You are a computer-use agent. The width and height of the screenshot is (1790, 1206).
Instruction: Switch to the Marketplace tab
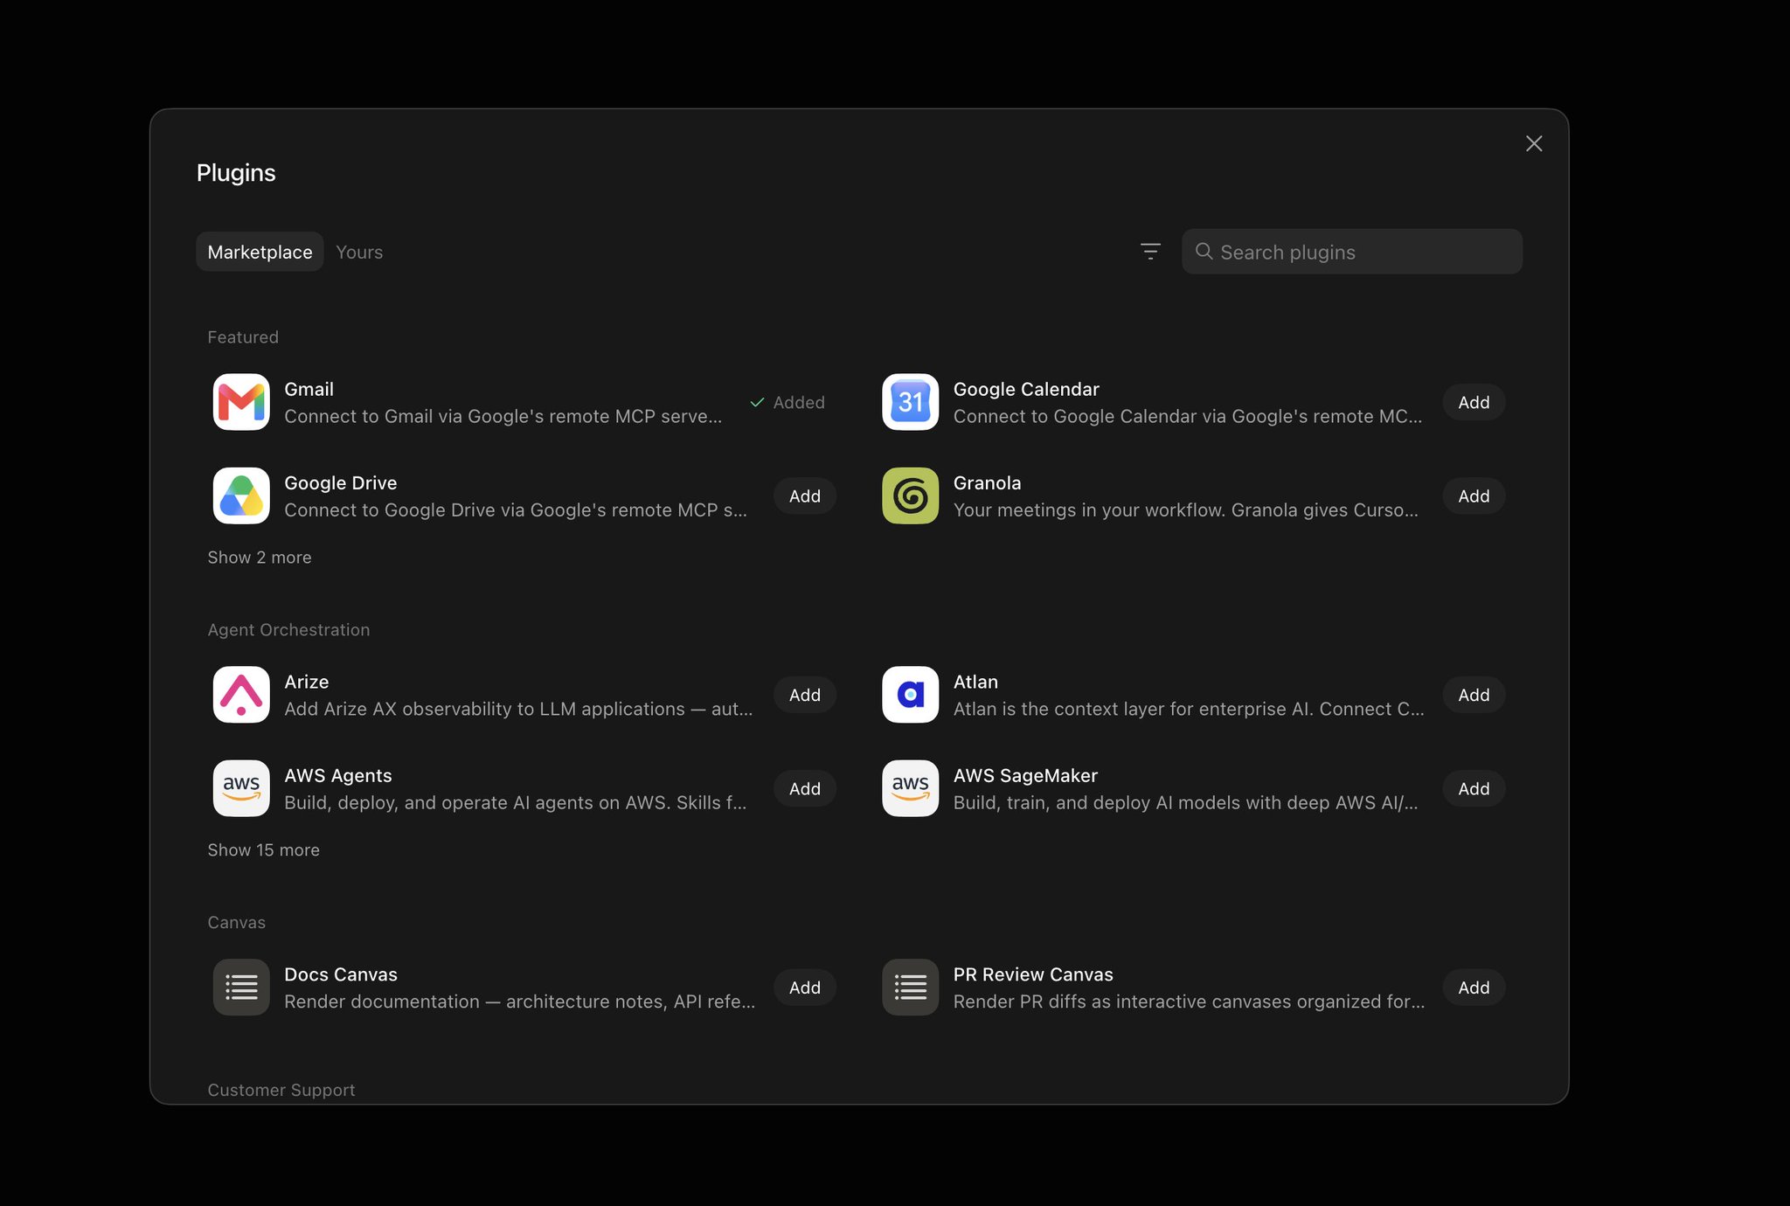pos(260,252)
